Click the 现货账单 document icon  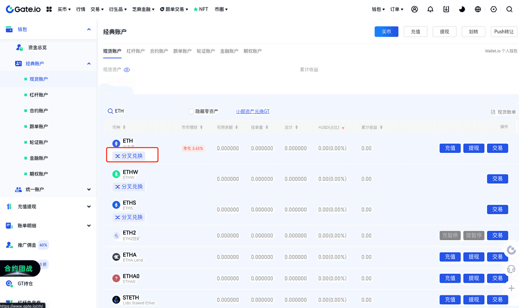tap(493, 112)
